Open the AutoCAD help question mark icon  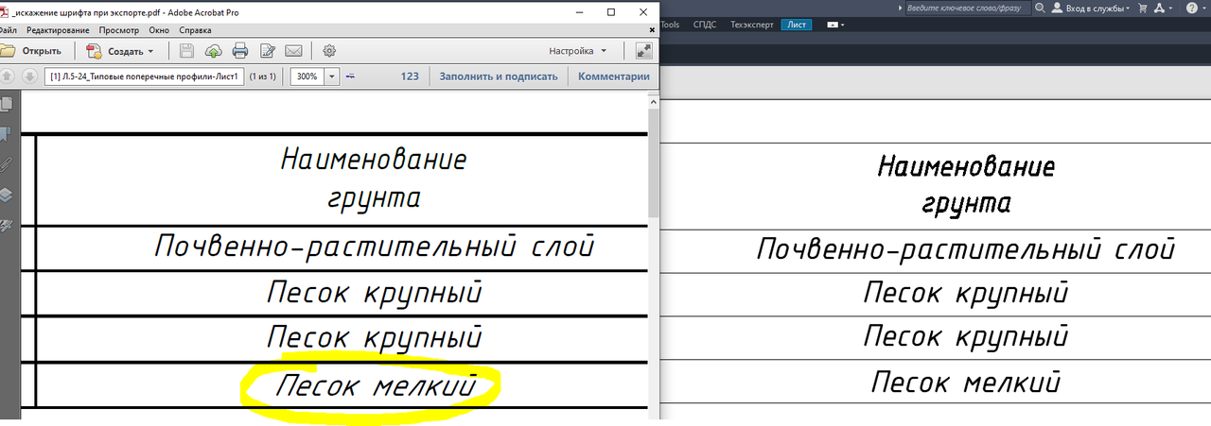click(1191, 8)
